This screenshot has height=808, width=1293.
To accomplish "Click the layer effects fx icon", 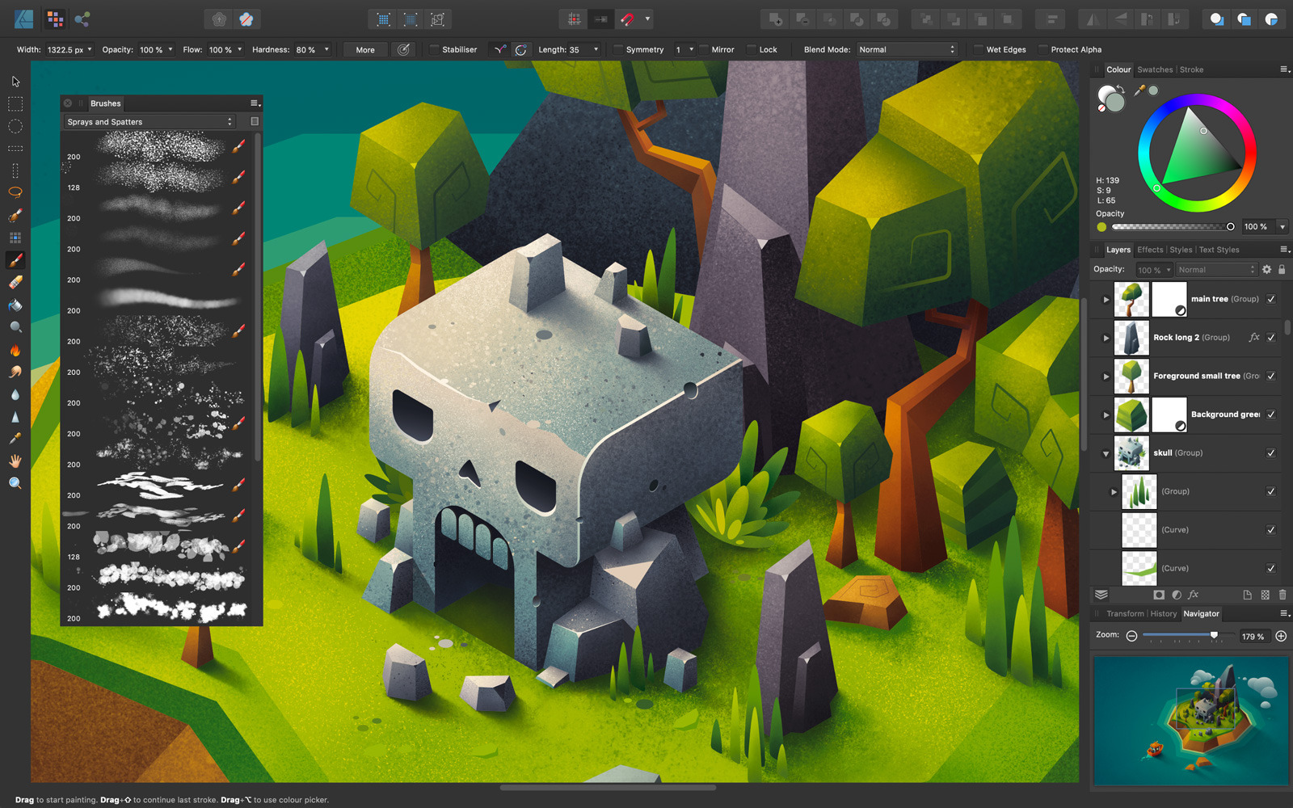I will click(x=1194, y=595).
